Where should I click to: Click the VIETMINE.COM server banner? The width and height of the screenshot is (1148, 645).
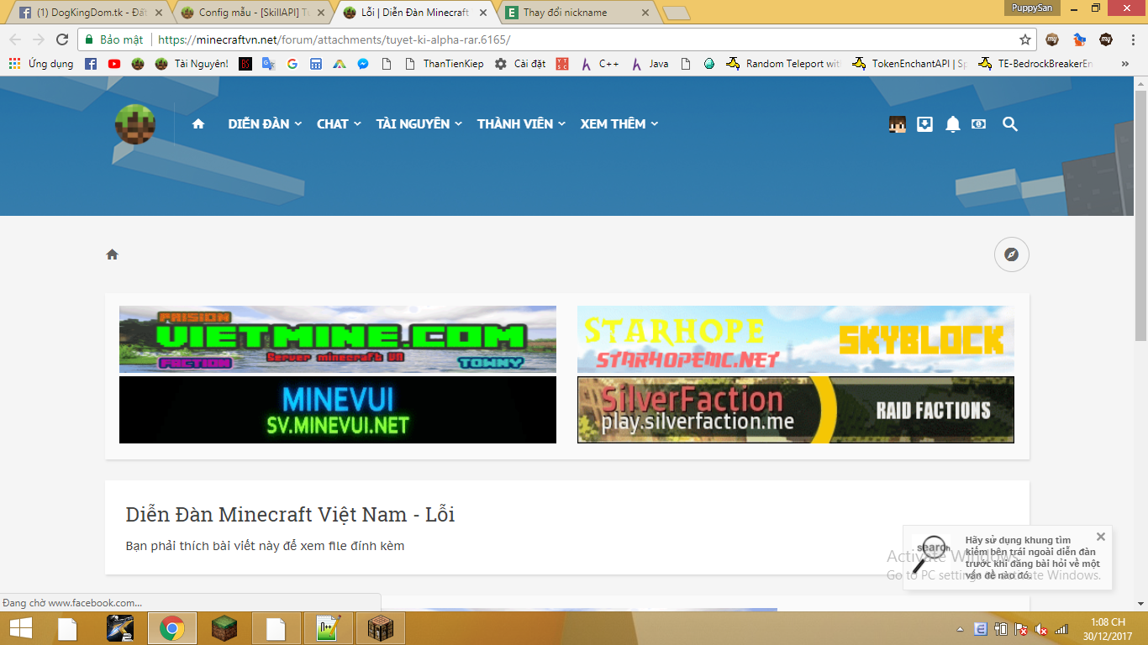point(338,339)
